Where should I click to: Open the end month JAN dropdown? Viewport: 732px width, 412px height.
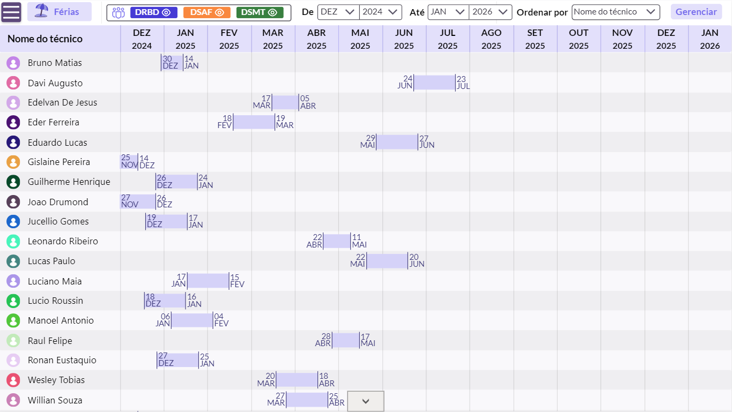pos(448,12)
